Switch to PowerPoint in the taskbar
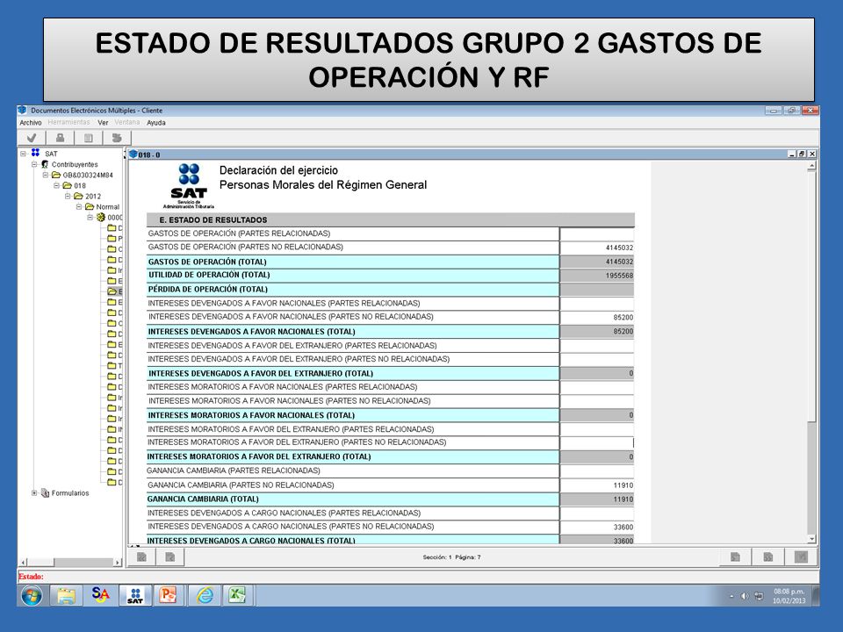Viewport: 843px width, 632px height. 169,595
